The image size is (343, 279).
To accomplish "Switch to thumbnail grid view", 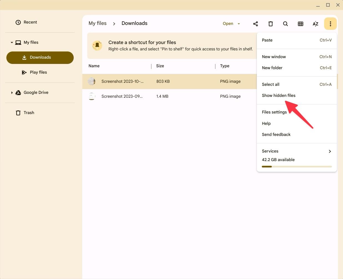I will pyautogui.click(x=300, y=24).
